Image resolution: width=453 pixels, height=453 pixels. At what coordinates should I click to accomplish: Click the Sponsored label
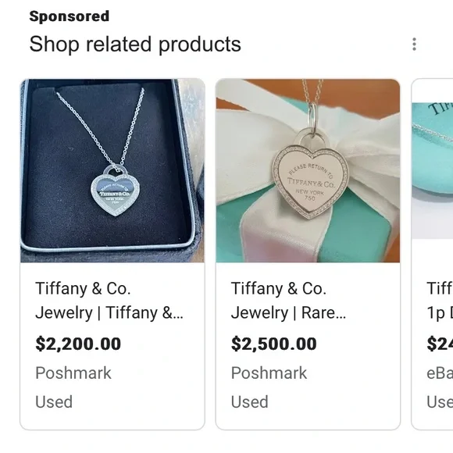coord(70,16)
